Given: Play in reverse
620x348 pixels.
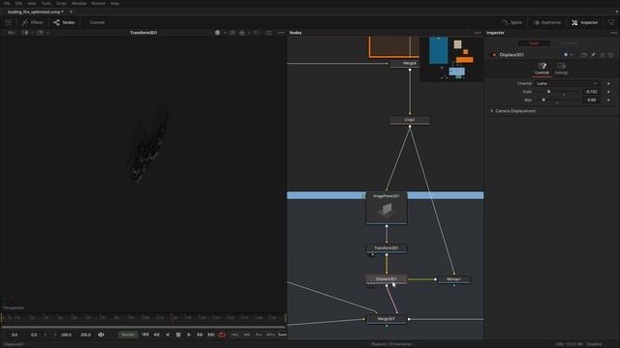Looking at the screenshot, I should pyautogui.click(x=168, y=334).
